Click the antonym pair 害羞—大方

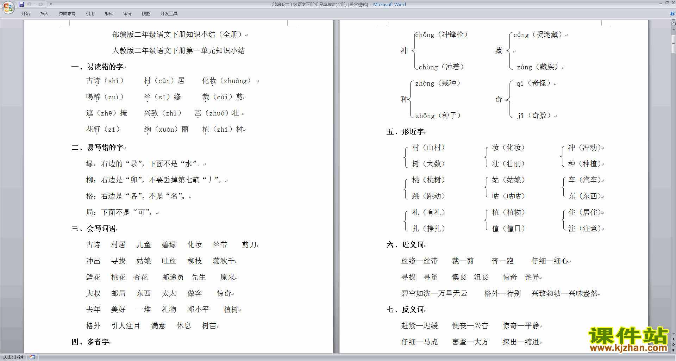[x=470, y=342]
